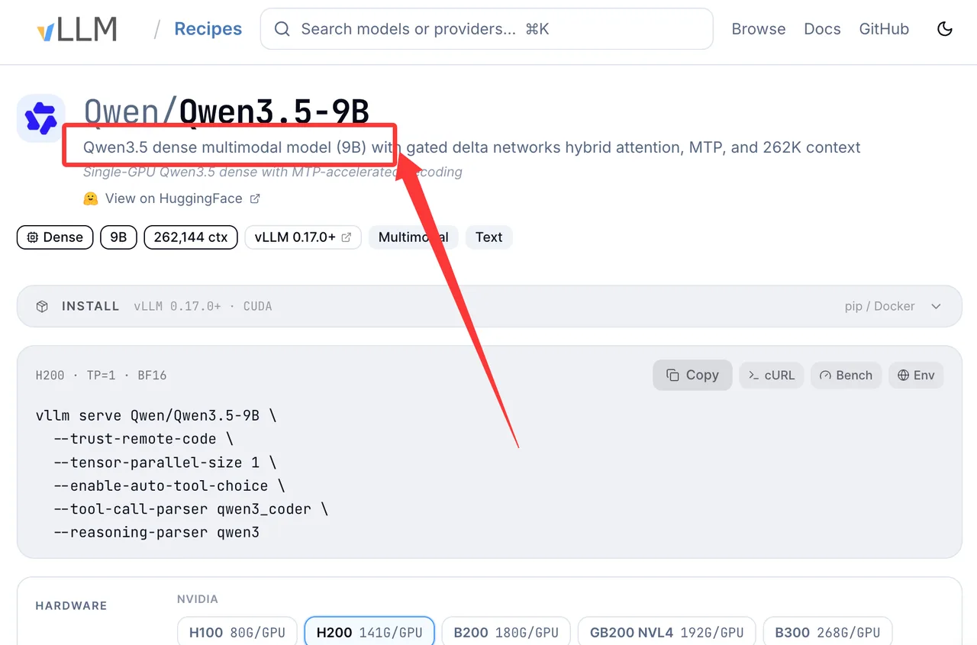Open the Docs menu item
The height and width of the screenshot is (645, 977).
click(822, 29)
